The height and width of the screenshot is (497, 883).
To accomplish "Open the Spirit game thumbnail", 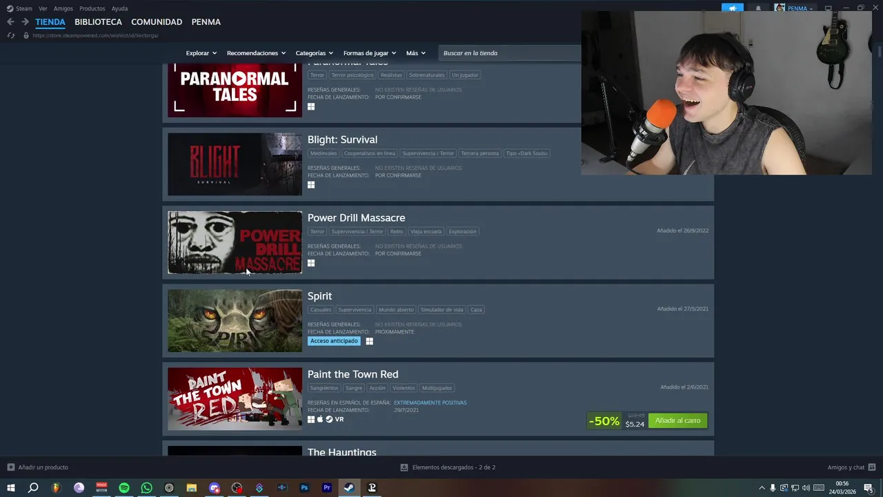I will 235,320.
